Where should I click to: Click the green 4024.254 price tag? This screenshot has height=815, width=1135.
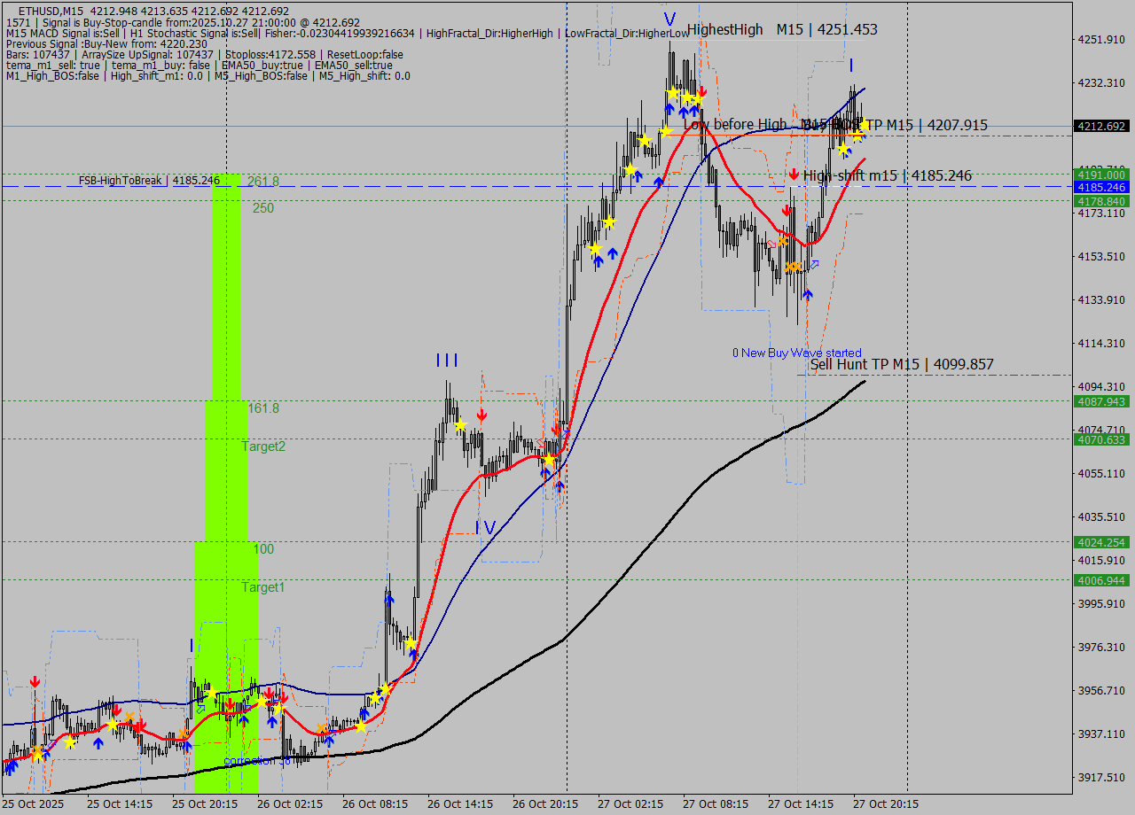point(1100,542)
